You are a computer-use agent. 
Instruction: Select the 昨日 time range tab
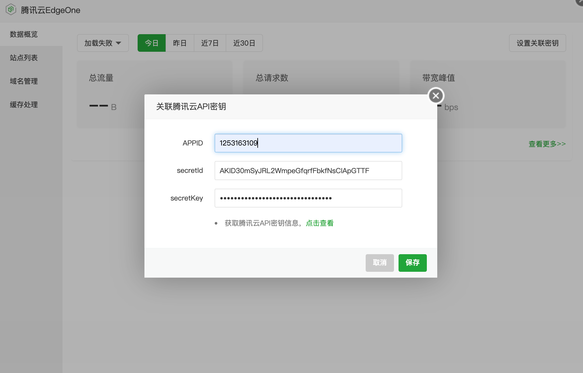180,43
